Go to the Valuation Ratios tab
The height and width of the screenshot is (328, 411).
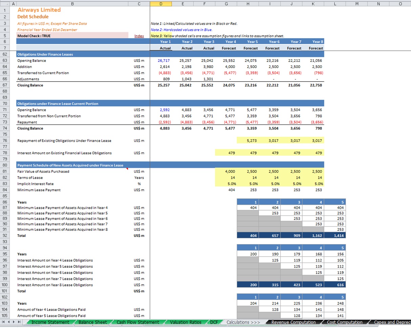pyautogui.click(x=186, y=322)
